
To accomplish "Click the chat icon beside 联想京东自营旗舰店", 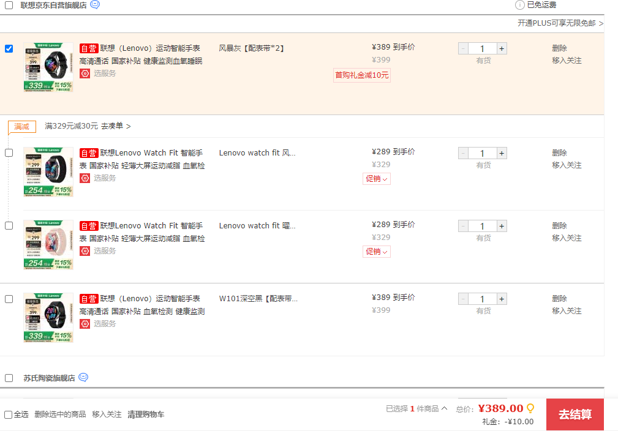I will tap(95, 5).
